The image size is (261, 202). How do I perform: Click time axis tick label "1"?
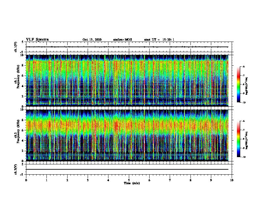pyautogui.click(x=46, y=180)
